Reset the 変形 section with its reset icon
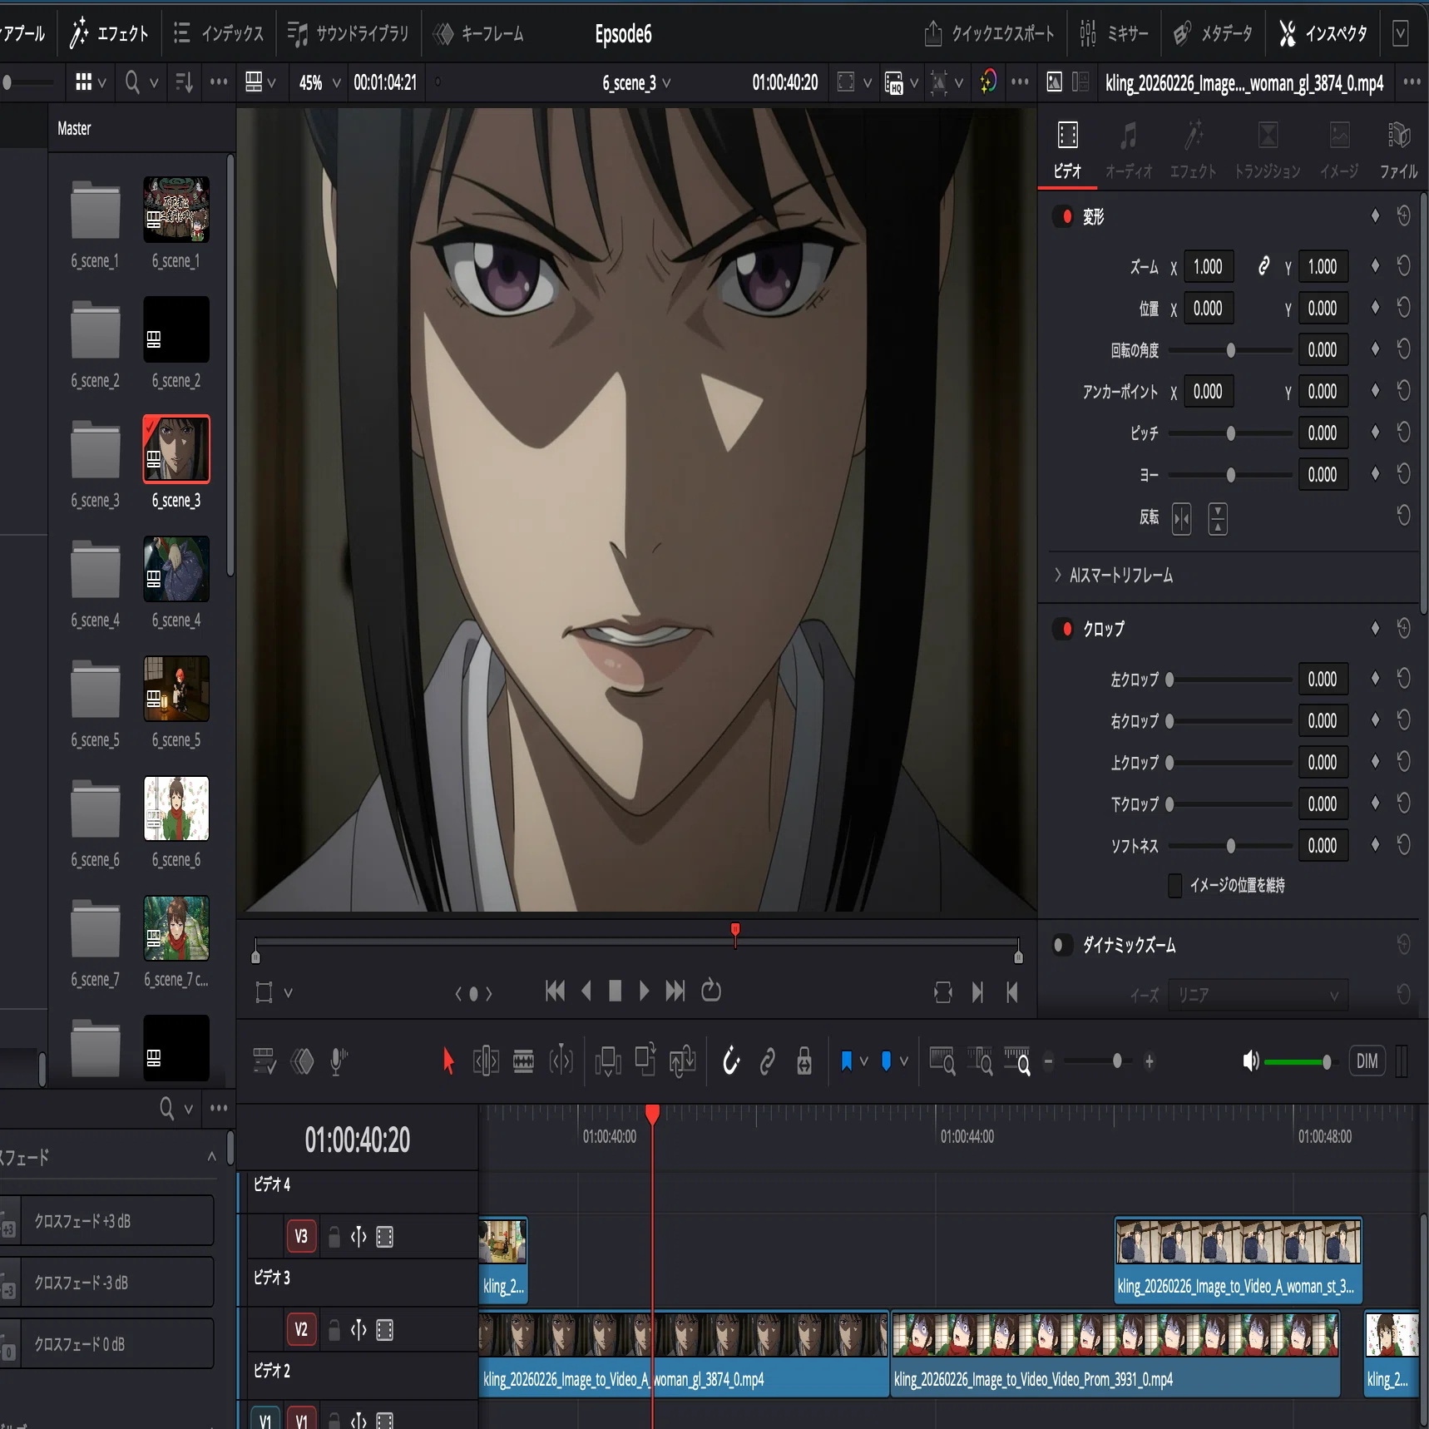Screen dimensions: 1429x1429 pyautogui.click(x=1403, y=216)
